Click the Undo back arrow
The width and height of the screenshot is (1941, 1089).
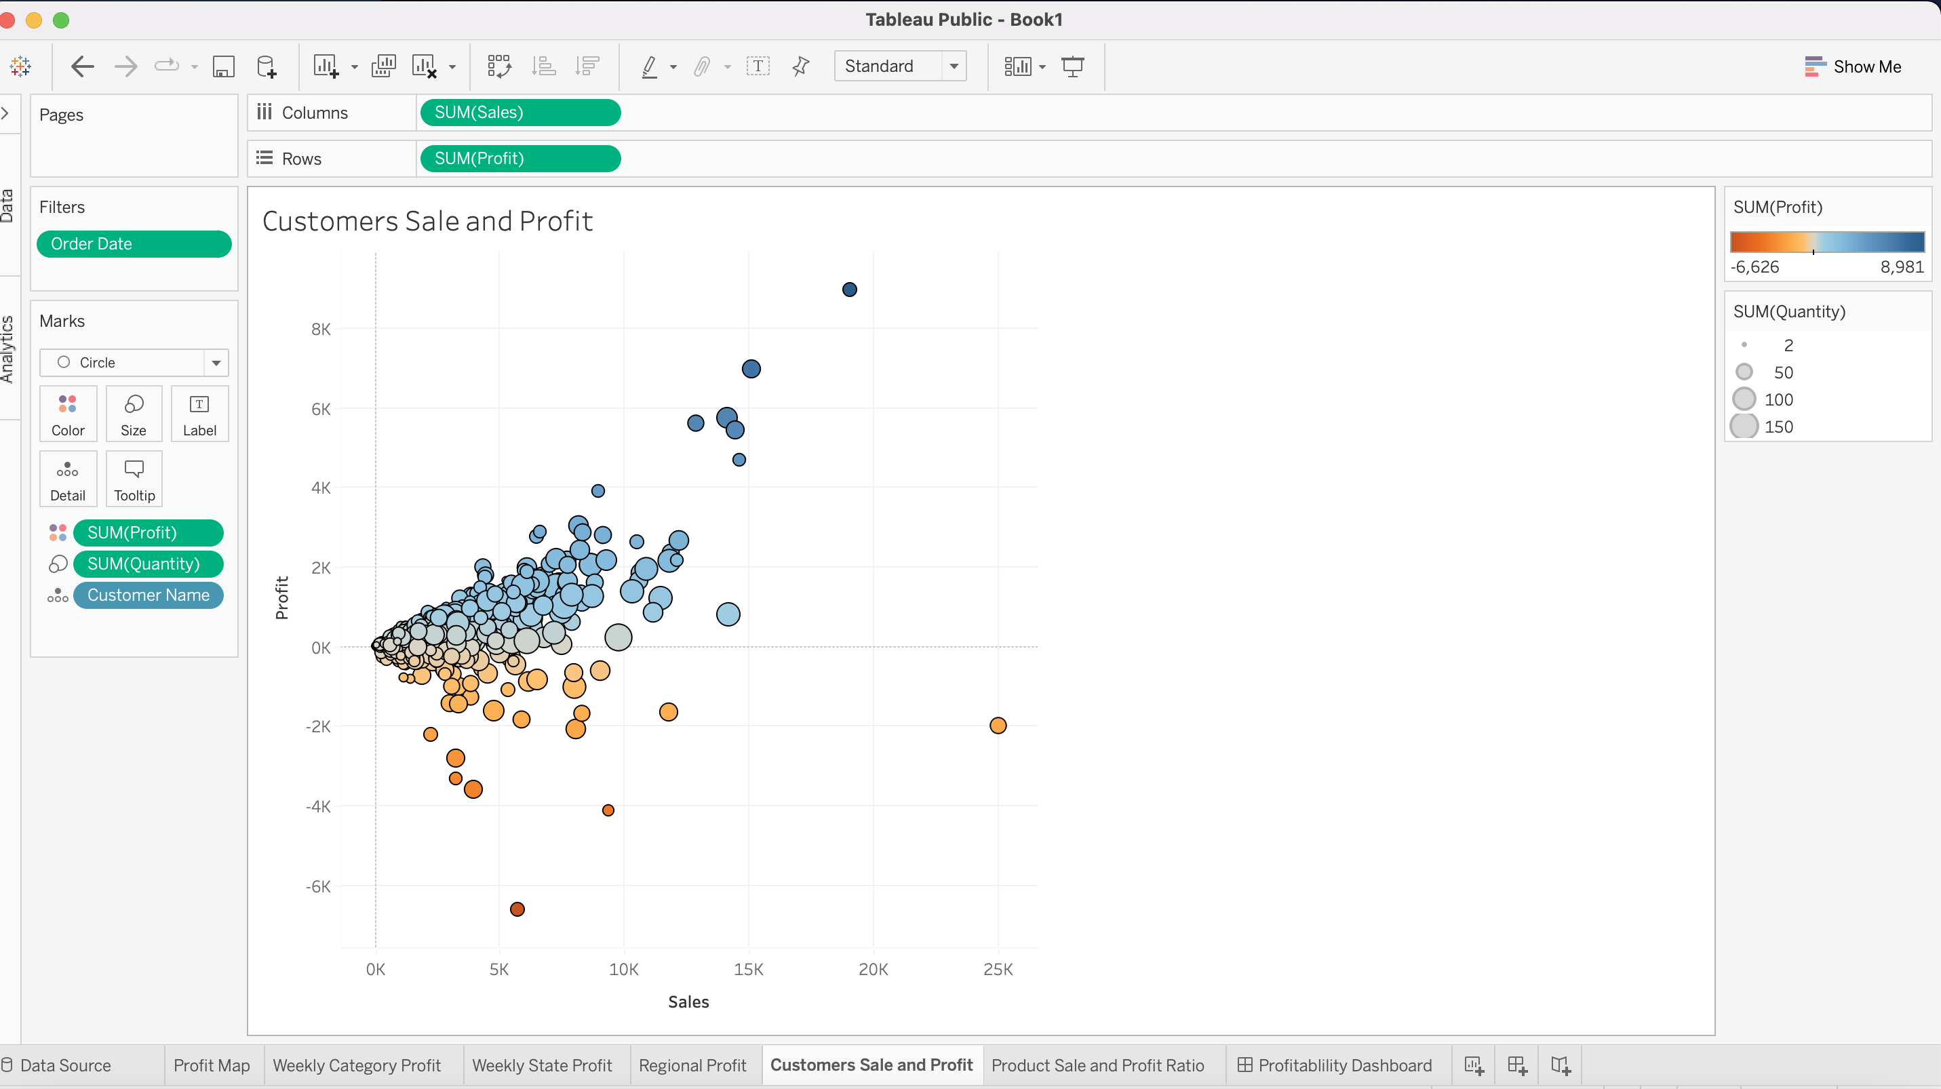(82, 66)
